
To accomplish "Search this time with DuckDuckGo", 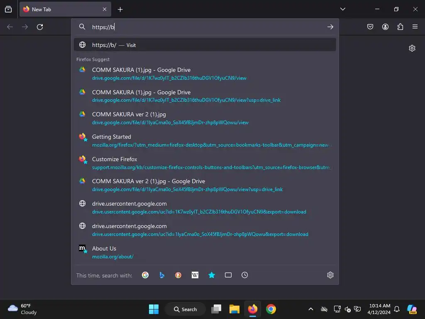I will tap(178, 275).
